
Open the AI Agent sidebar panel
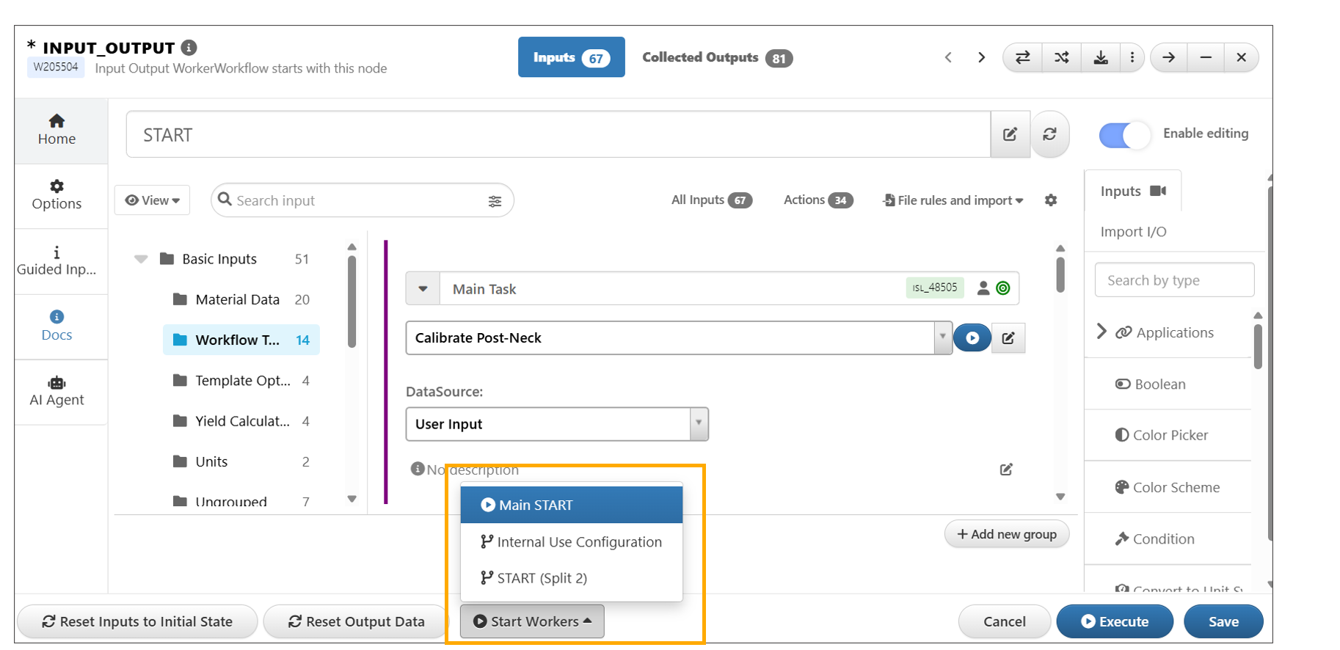tap(57, 392)
